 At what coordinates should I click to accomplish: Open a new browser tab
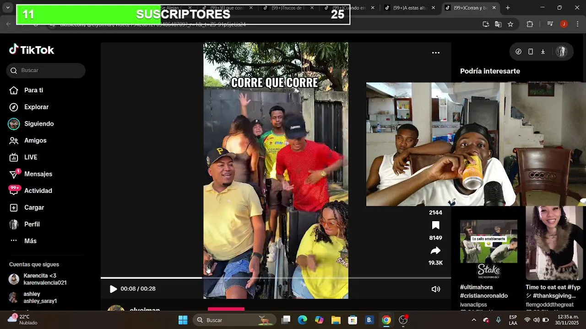point(508,8)
